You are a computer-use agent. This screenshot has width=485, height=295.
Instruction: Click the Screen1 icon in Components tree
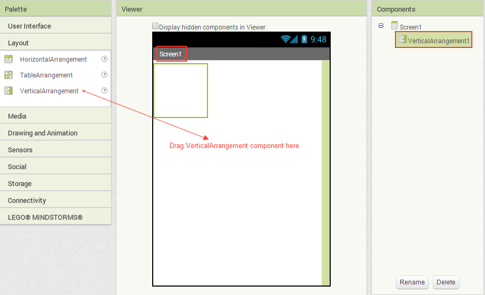(x=394, y=26)
